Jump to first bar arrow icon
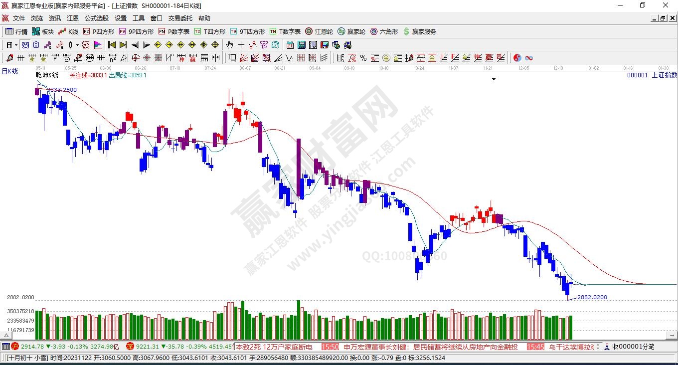678x365 pixels. point(112,45)
